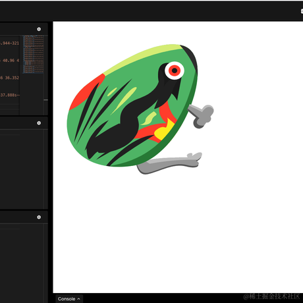
Task: Click the frog's red eye in preview
Action: click(175, 70)
